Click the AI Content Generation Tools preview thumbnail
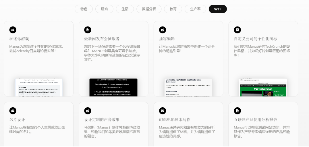The width and height of the screenshot is (309, 147). (113, 87)
